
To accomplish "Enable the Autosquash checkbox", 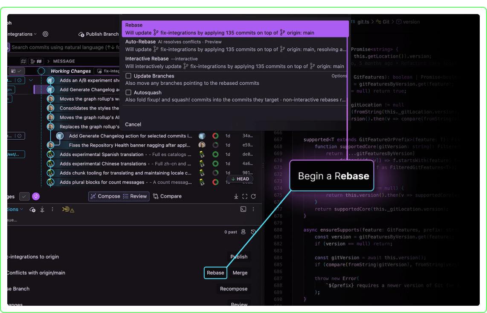I will point(128,92).
